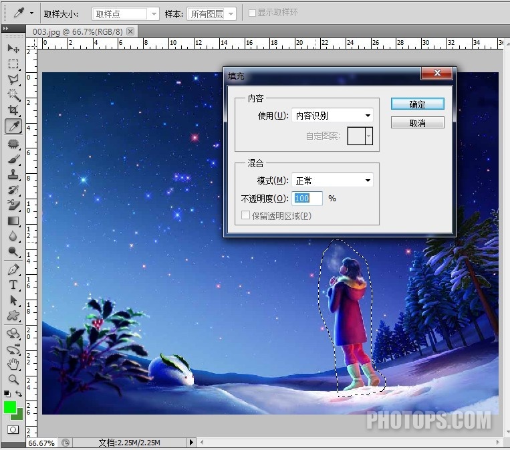
Task: Click the zoom percentage field 66.67%
Action: click(x=41, y=443)
